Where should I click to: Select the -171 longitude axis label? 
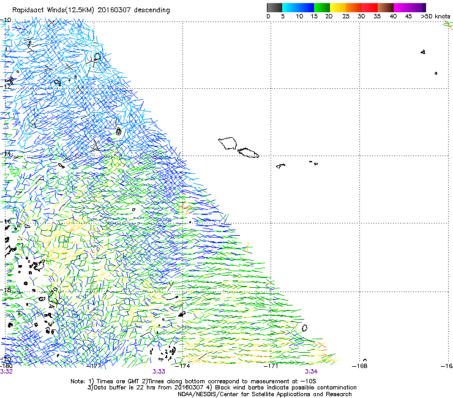coord(271,366)
